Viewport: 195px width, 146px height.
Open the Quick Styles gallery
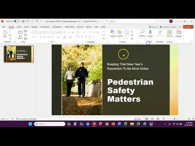(126, 34)
